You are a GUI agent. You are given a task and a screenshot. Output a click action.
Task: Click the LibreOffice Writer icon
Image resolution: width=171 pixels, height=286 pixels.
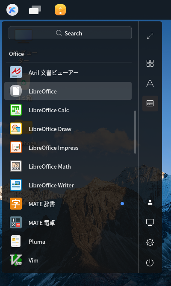click(16, 185)
